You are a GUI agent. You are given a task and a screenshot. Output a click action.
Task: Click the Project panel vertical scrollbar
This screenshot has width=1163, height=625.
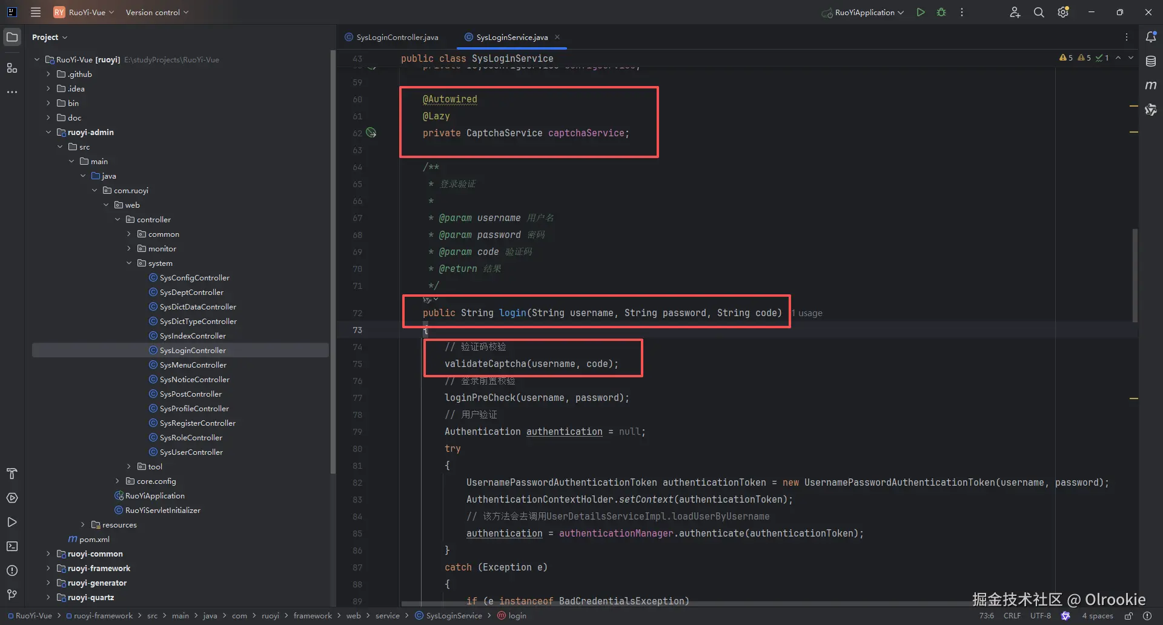pyautogui.click(x=333, y=262)
